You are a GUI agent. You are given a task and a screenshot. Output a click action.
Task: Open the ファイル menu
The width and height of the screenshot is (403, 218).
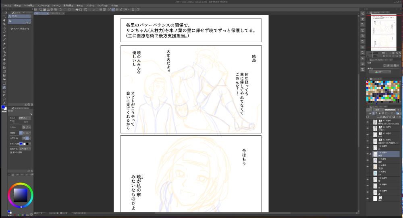[x=7, y=5]
